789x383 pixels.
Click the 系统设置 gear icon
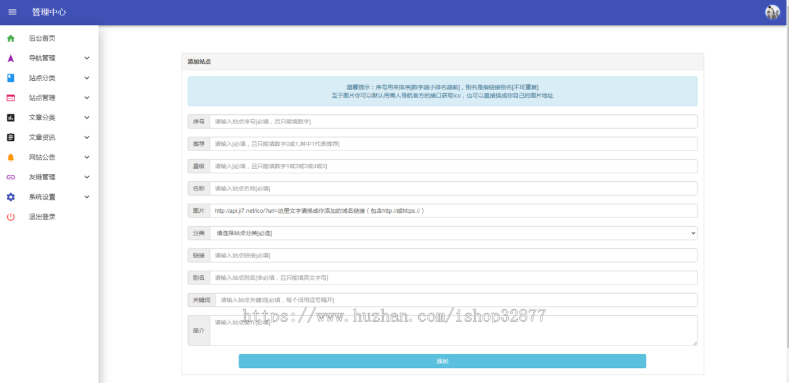[x=11, y=196]
